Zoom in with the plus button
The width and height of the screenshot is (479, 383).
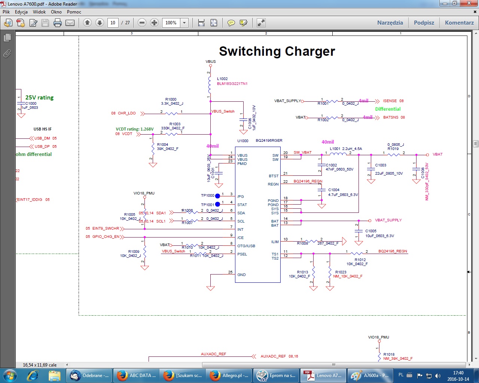point(154,23)
